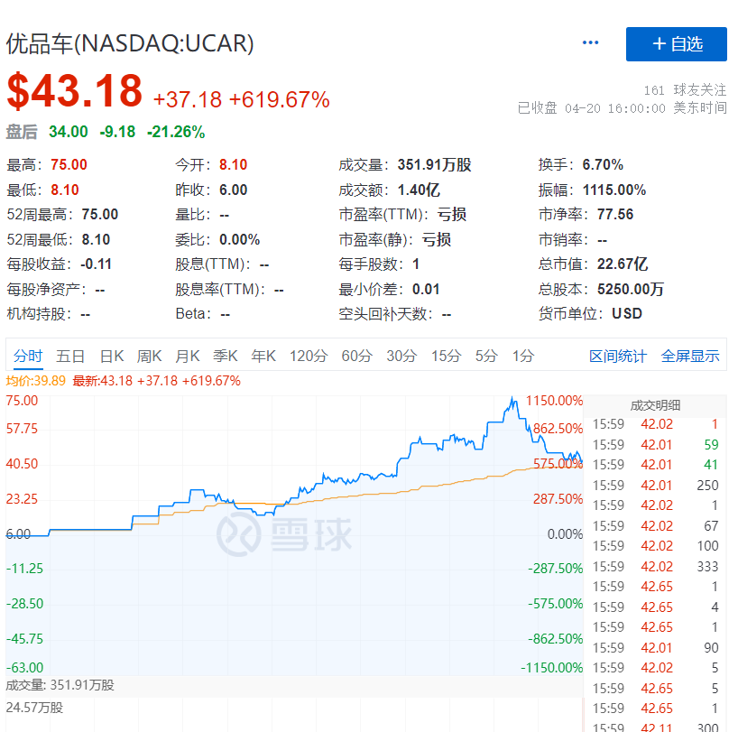Open the 日K daily candlestick tab
The width and height of the screenshot is (738, 732).
pyautogui.click(x=110, y=356)
